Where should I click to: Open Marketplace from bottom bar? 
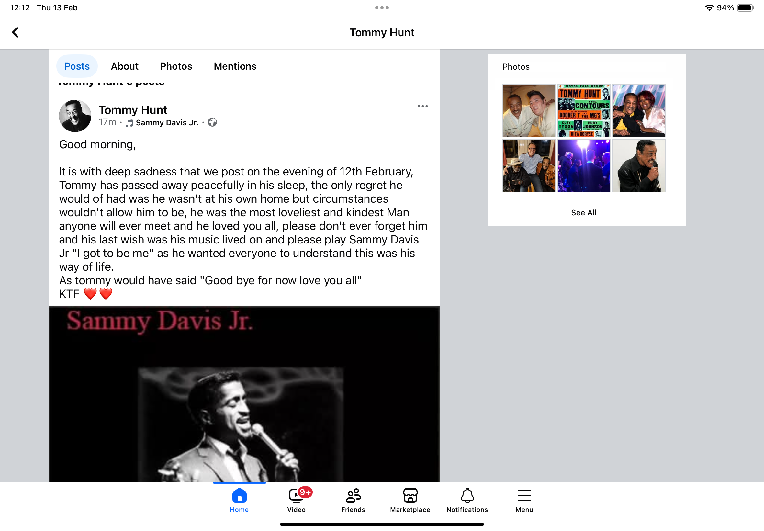tap(410, 500)
